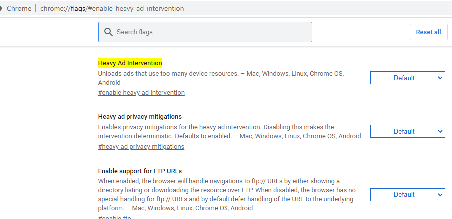This screenshot has height=219, width=452.
Task: Select the Heavy ad privacy mitigations heading
Action: (x=140, y=117)
